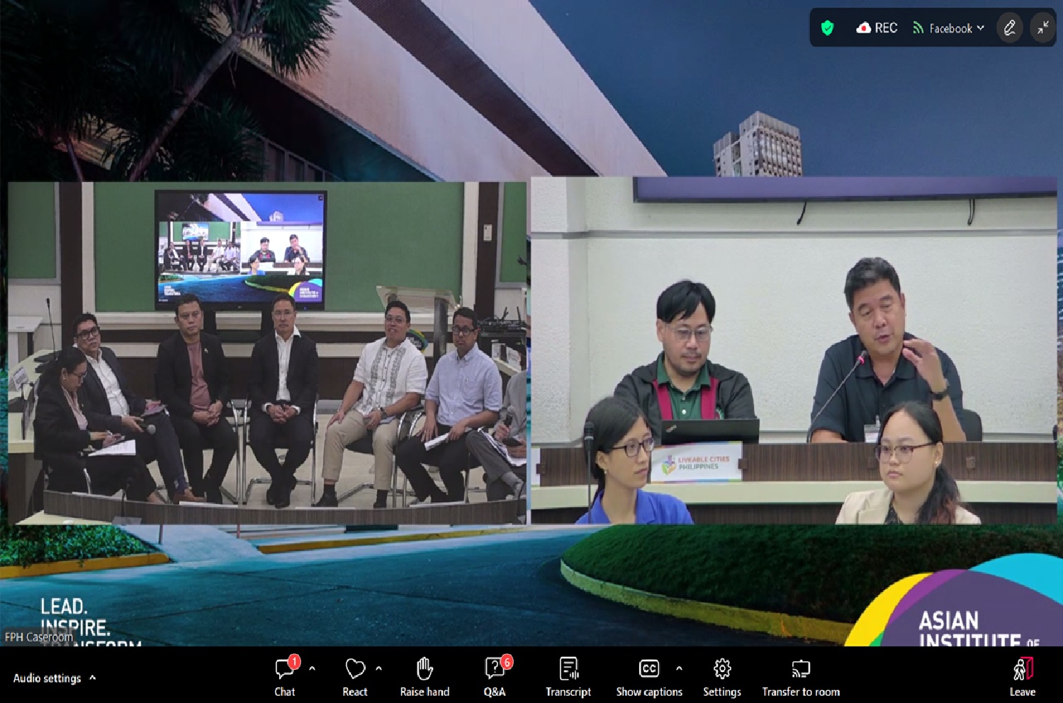This screenshot has height=703, width=1063.
Task: Open Settings gear
Action: [x=722, y=677]
